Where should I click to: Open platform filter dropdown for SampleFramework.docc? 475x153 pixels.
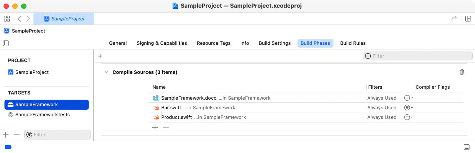pyautogui.click(x=408, y=98)
